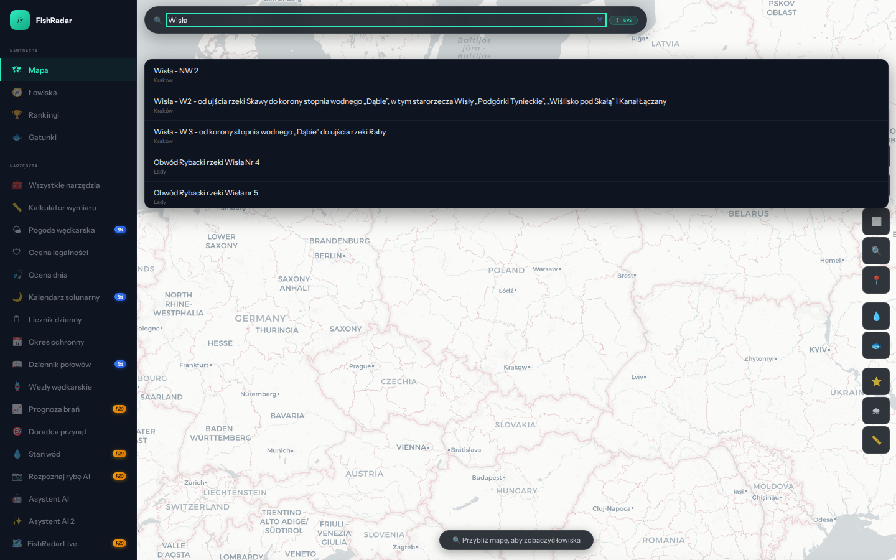Open favorites with the star map button
This screenshot has width=896, height=560.
[875, 381]
